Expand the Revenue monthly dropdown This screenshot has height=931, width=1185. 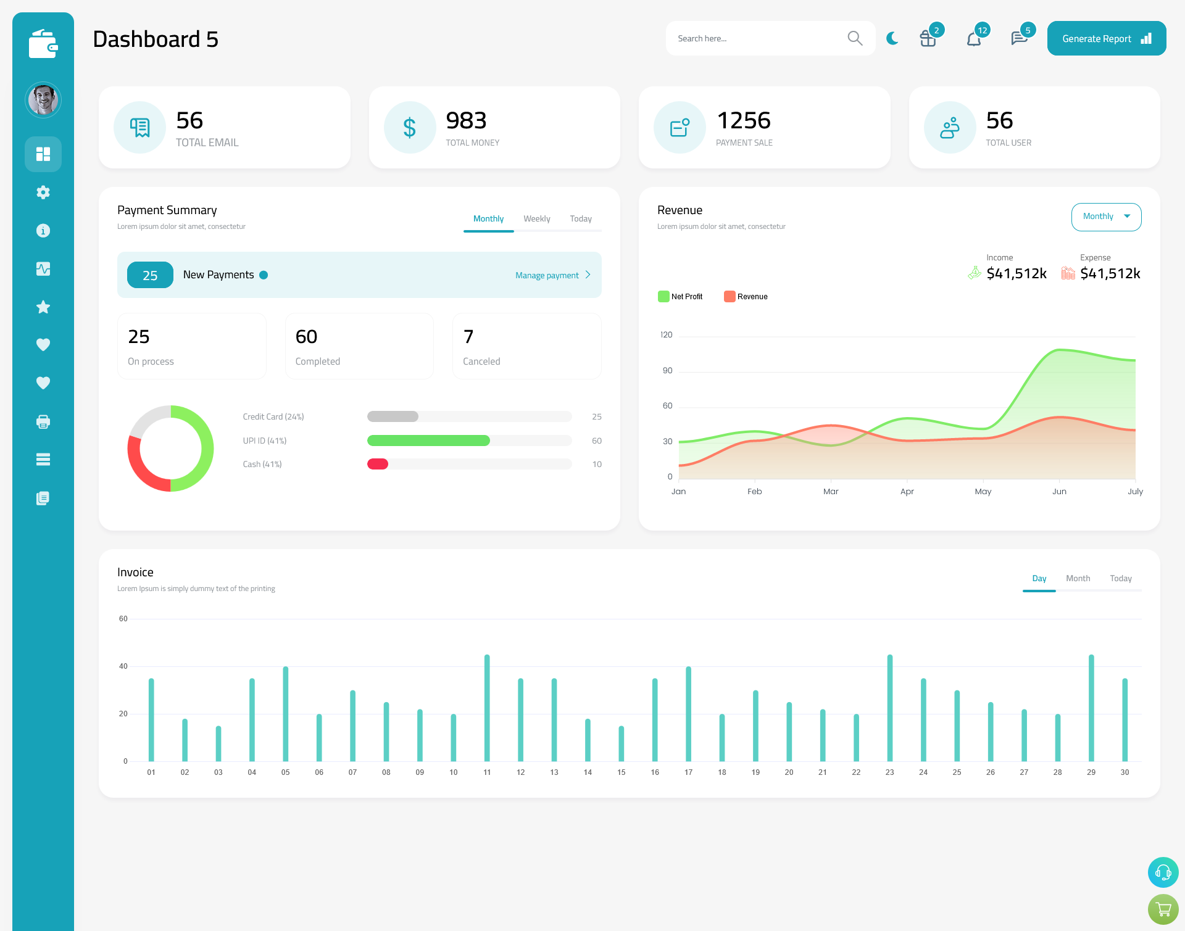coord(1104,215)
